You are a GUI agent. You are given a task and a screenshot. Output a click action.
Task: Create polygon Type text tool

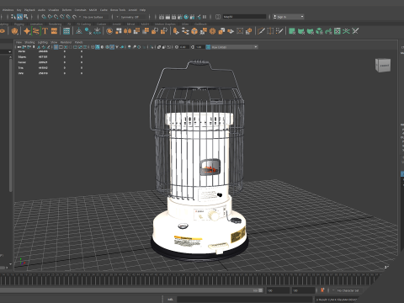(x=45, y=31)
